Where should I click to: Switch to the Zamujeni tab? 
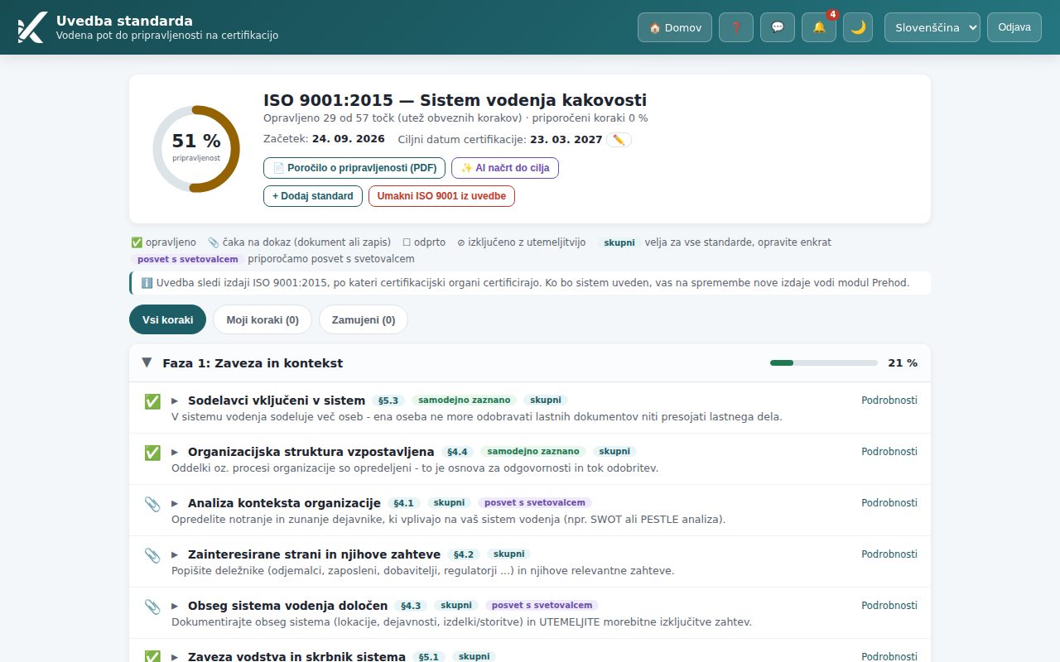tap(364, 319)
